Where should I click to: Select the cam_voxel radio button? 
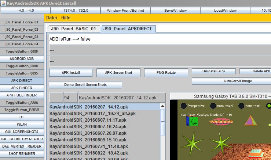click(213, 106)
